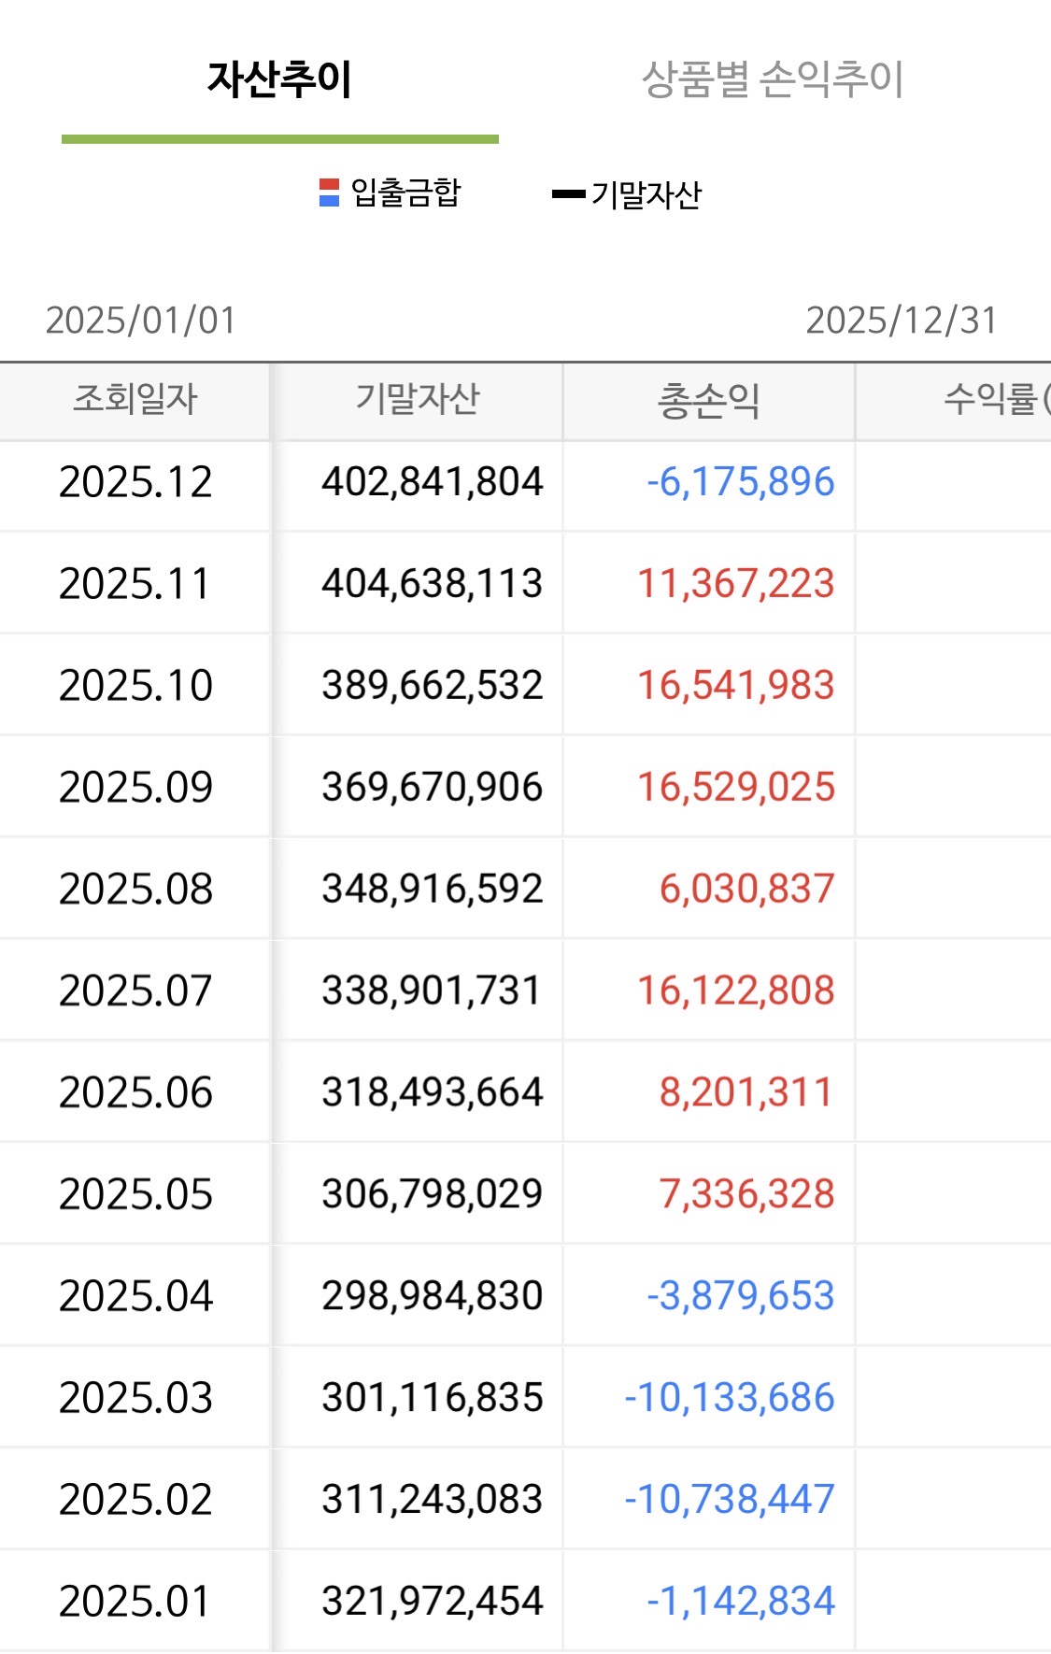1051x1654 pixels.
Task: Click the 조회일자 column header
Action: [135, 400]
